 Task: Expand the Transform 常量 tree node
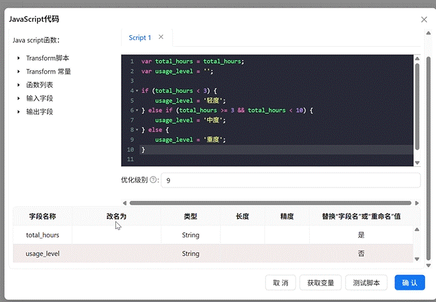pos(19,72)
